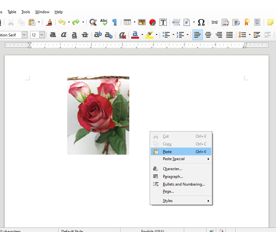Insert a page break
This screenshot has height=232, width=276.
coord(176,22)
